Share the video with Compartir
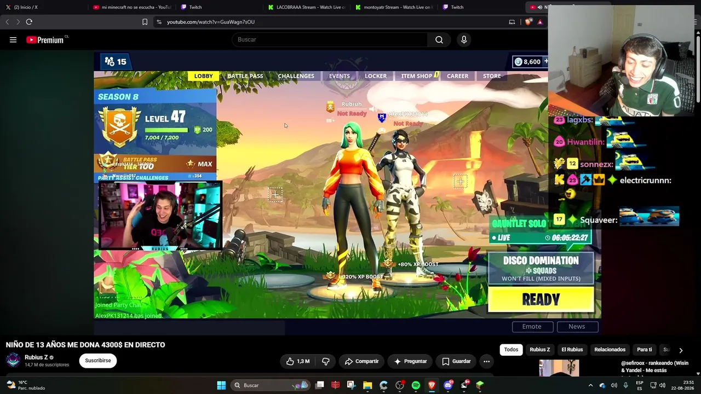This screenshot has width=701, height=394. coord(361,361)
